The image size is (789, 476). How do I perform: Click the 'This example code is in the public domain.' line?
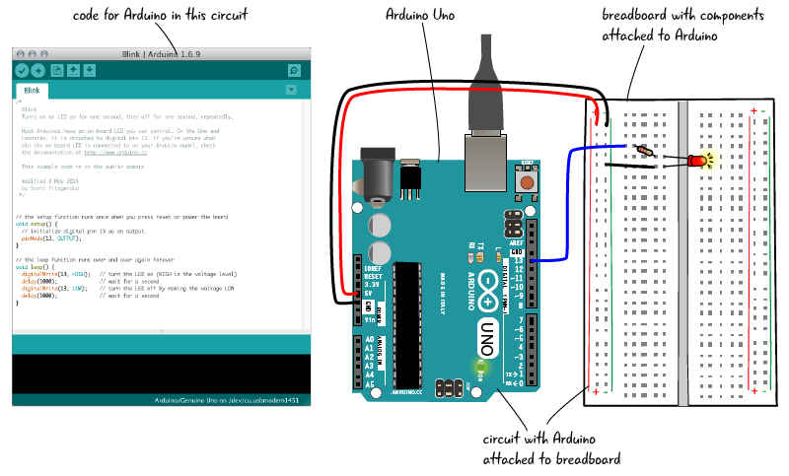[x=84, y=167]
